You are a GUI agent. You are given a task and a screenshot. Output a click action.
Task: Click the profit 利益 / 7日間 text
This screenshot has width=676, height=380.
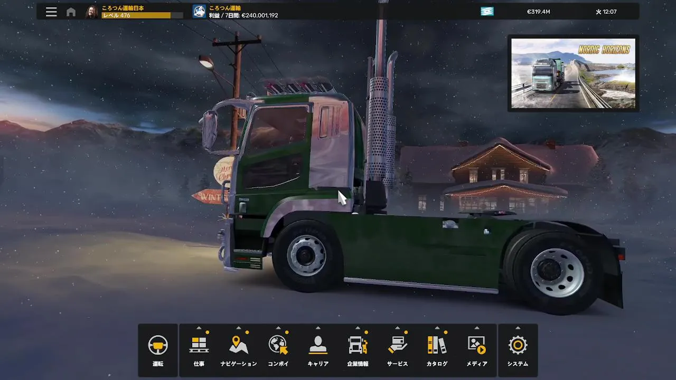click(x=243, y=15)
